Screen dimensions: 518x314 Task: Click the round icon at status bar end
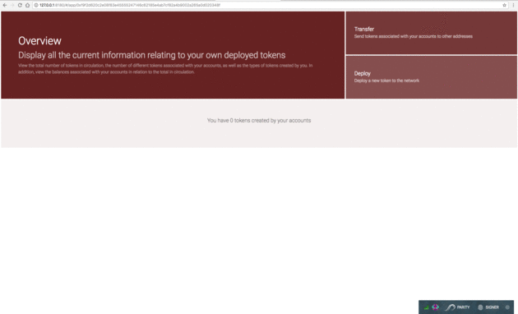(x=507, y=307)
